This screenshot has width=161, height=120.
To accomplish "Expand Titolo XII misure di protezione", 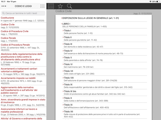I will pyautogui.click(x=105, y=114).
